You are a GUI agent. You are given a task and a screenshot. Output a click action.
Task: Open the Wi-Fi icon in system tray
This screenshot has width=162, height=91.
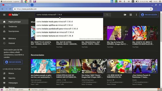point(129,2)
